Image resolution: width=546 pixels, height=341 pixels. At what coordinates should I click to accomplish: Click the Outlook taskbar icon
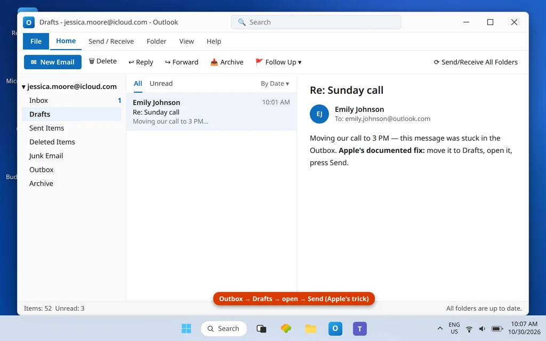pos(335,328)
